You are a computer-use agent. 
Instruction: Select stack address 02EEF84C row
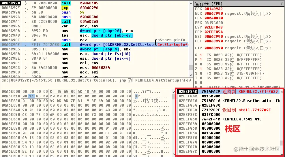pyautogui.click(x=228, y=96)
